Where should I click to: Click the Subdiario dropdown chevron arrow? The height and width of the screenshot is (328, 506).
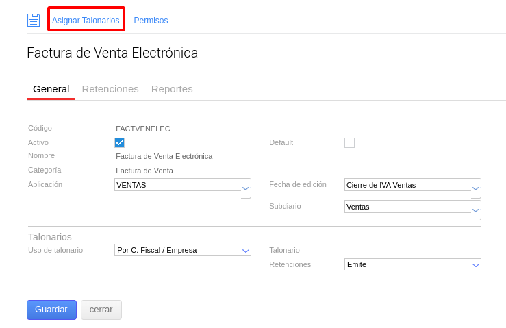[476, 210]
